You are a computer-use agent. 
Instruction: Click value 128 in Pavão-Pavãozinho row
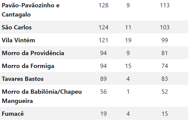[103, 6]
